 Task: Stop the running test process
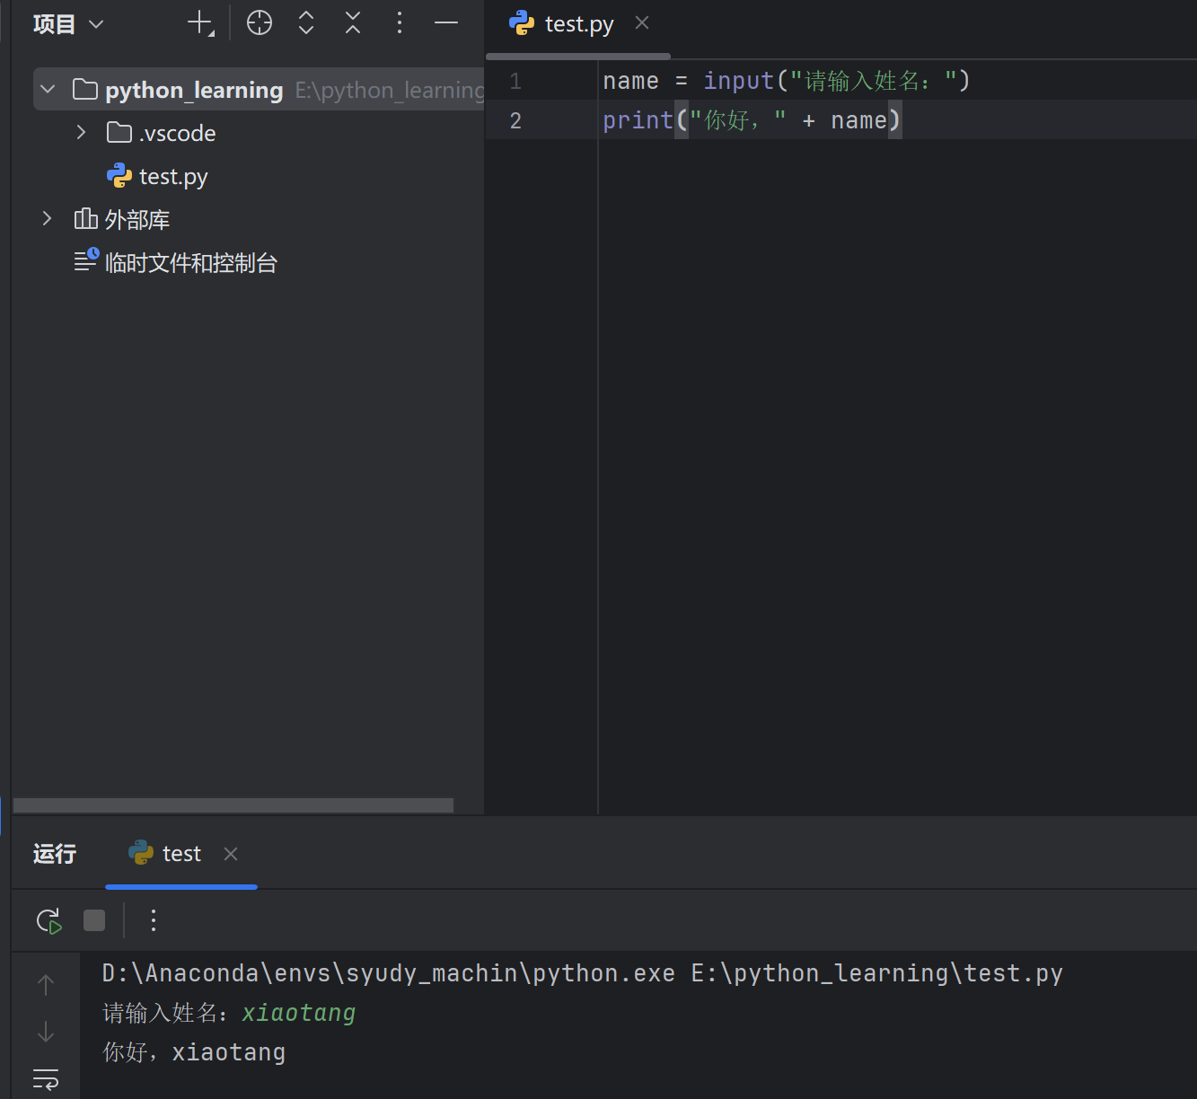94,920
